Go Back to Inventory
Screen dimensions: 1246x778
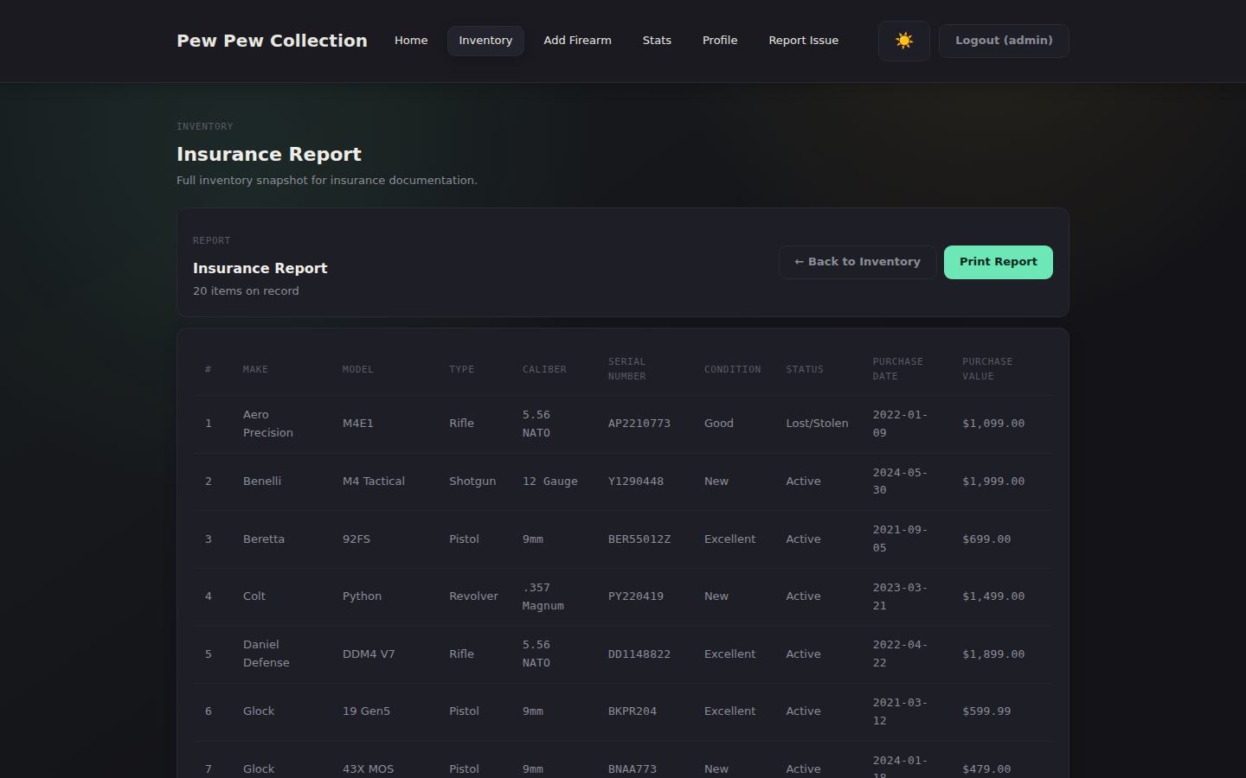(857, 262)
